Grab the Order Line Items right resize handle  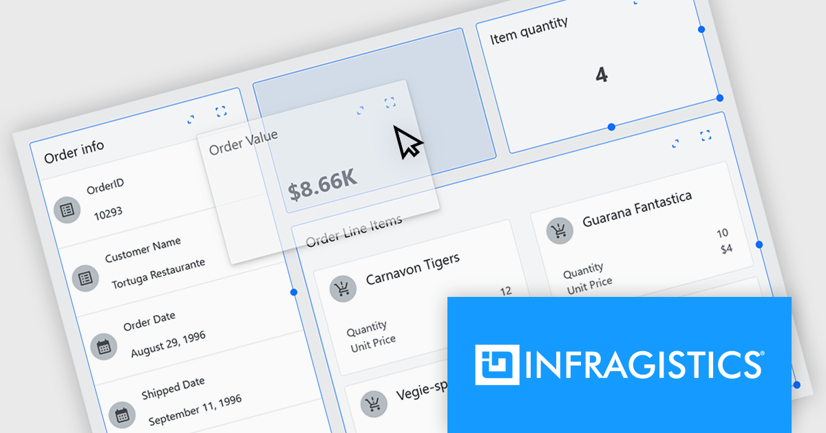[x=760, y=244]
